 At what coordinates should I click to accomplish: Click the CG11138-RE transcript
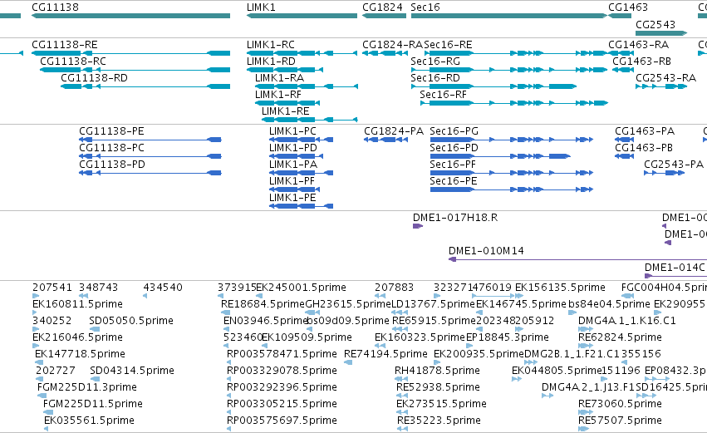click(65, 45)
